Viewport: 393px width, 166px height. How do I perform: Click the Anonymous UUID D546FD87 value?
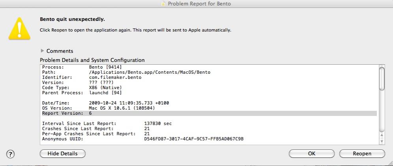[194, 139]
